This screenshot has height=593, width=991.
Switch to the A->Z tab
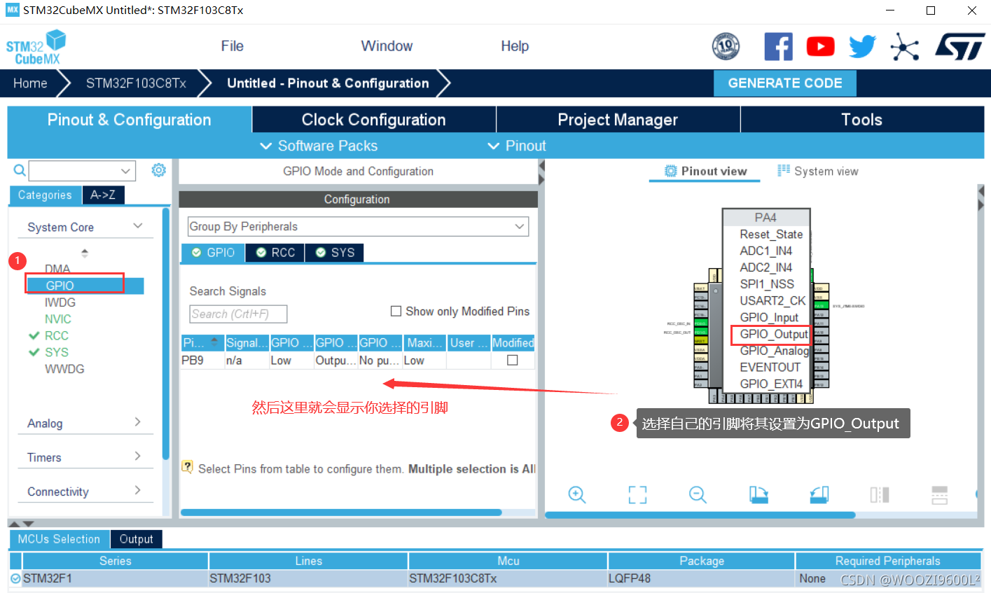103,195
